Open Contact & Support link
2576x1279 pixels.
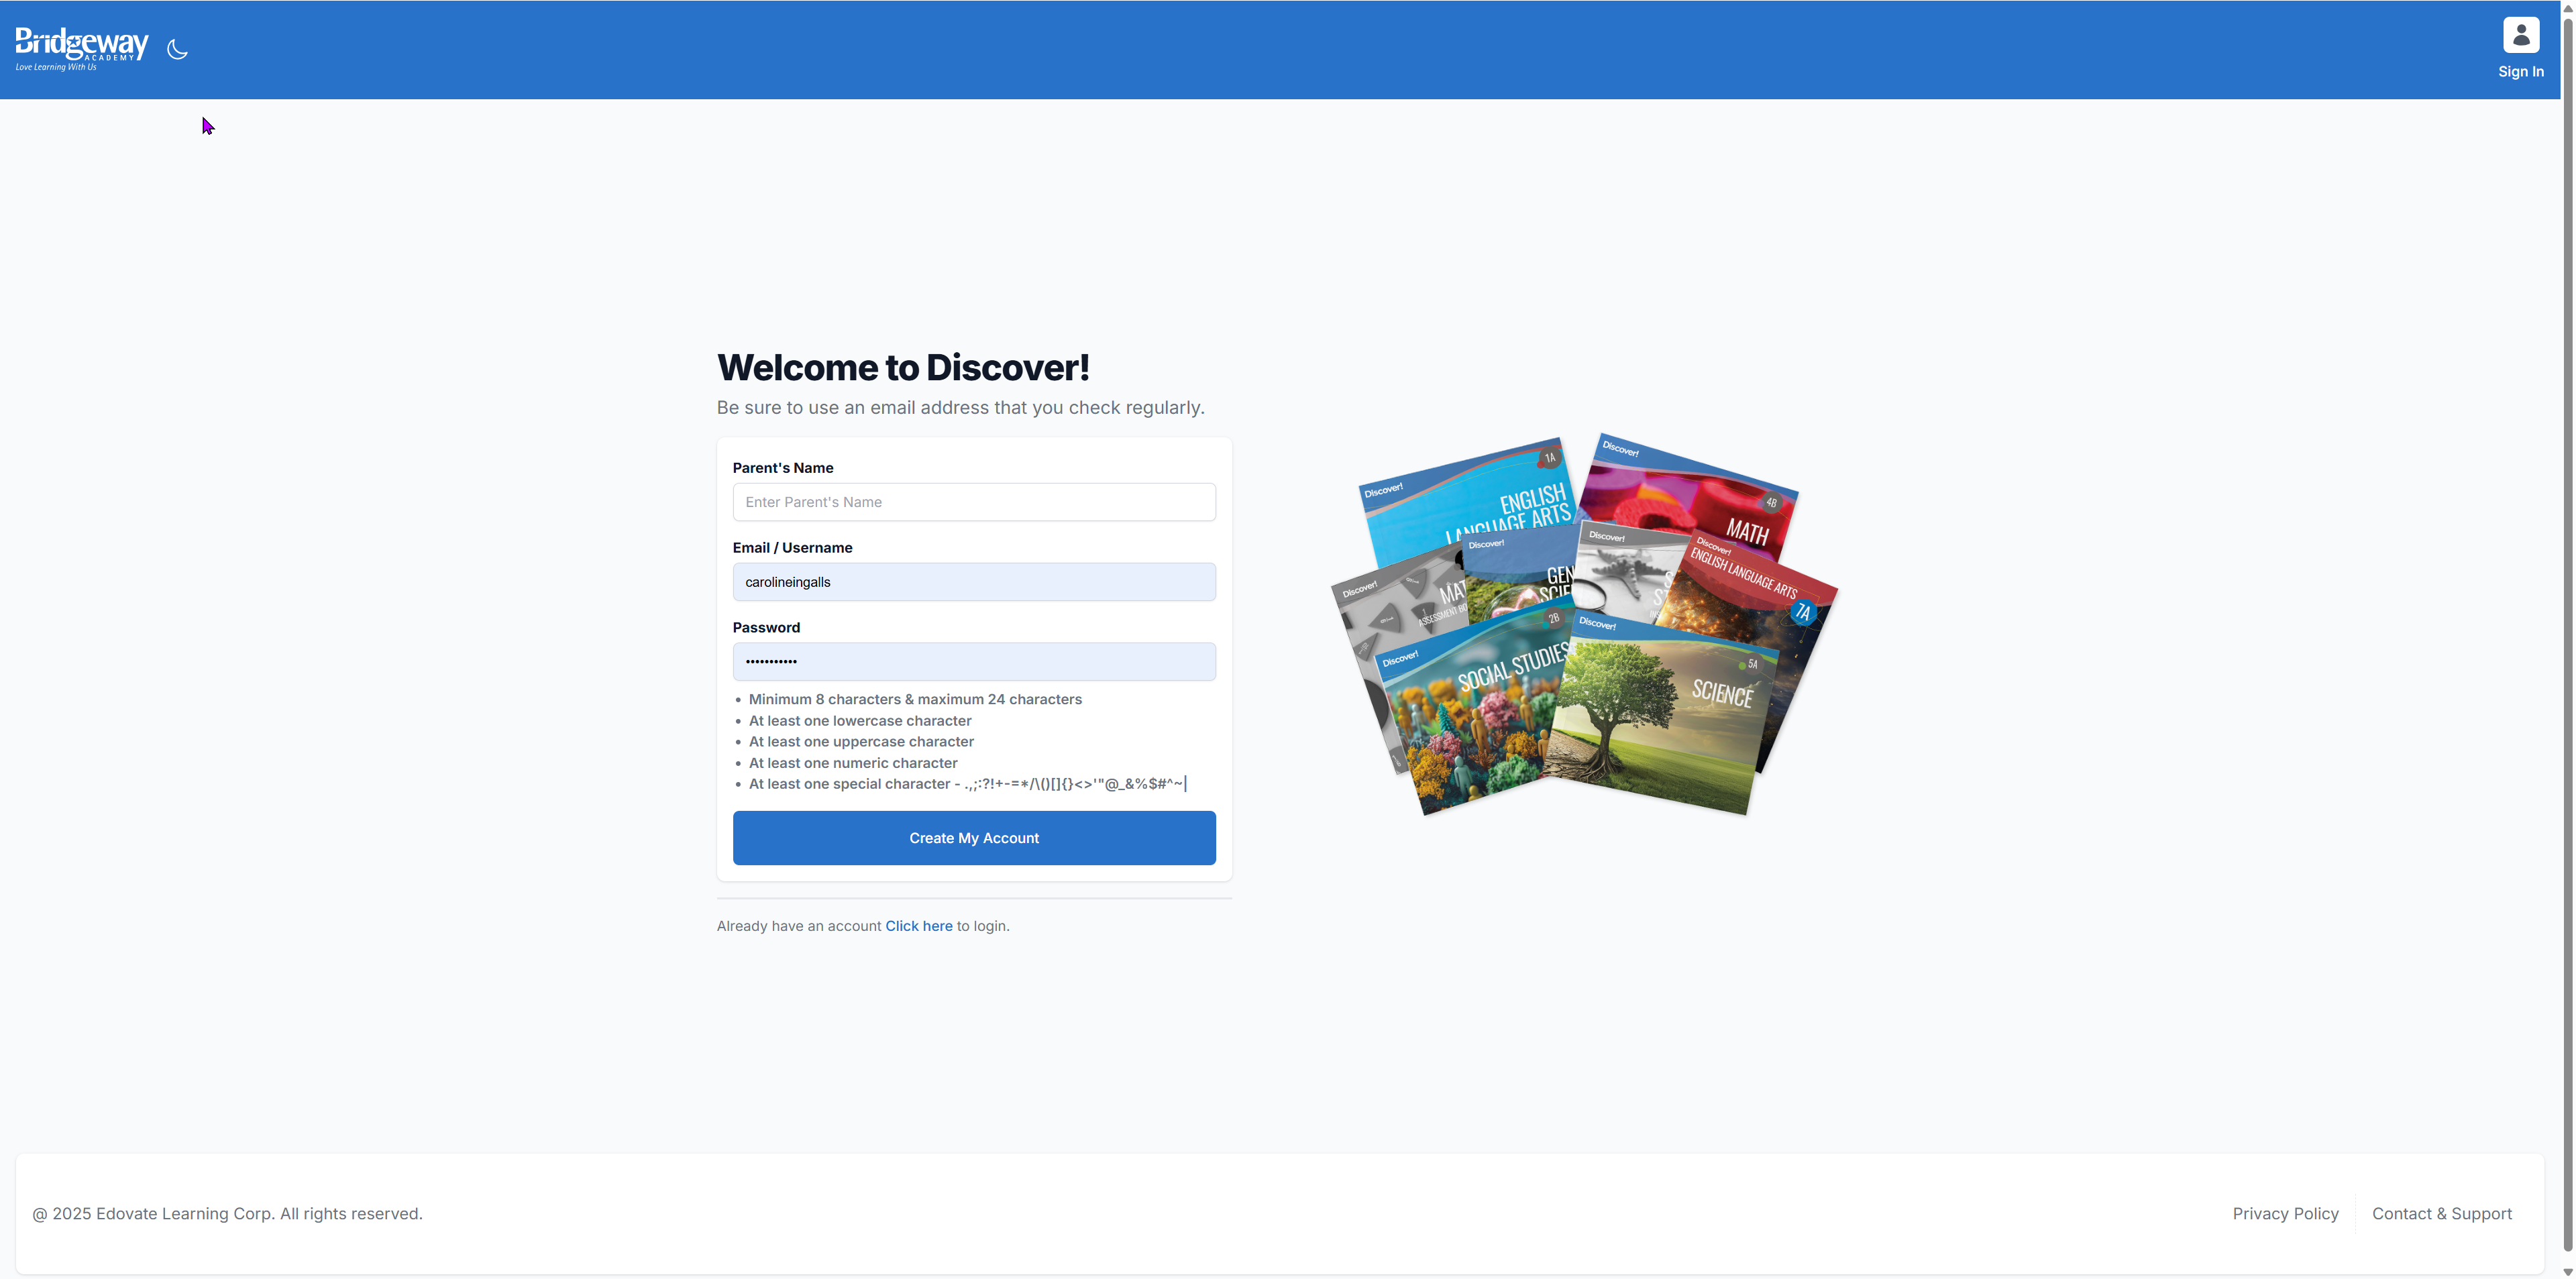pyautogui.click(x=2441, y=1213)
